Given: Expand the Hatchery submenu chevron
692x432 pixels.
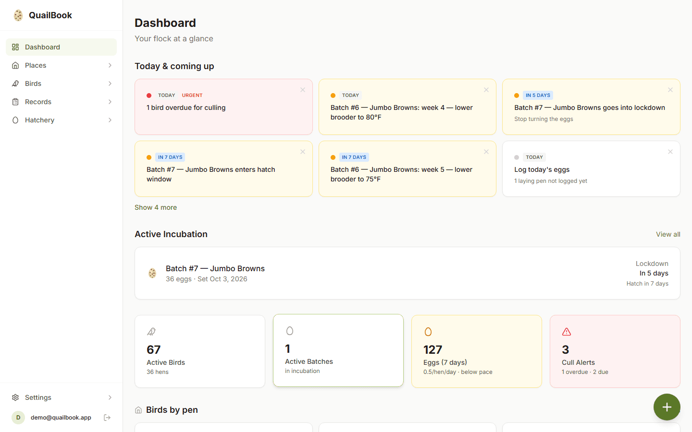Looking at the screenshot, I should [x=110, y=120].
